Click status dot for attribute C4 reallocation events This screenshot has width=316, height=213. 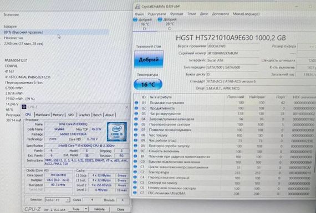135,178
